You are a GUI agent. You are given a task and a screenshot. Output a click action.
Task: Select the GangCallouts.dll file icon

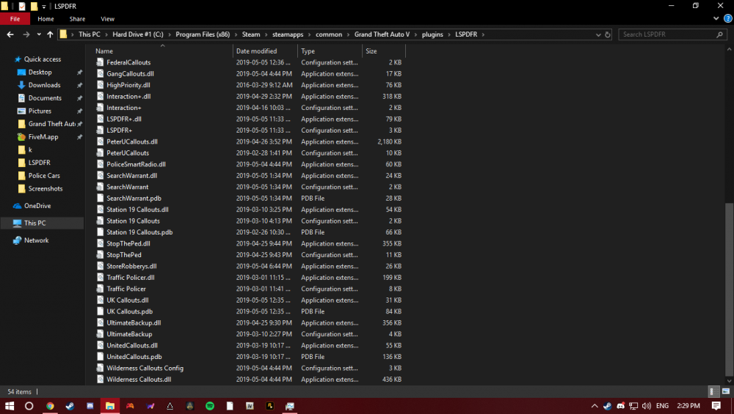tap(100, 74)
